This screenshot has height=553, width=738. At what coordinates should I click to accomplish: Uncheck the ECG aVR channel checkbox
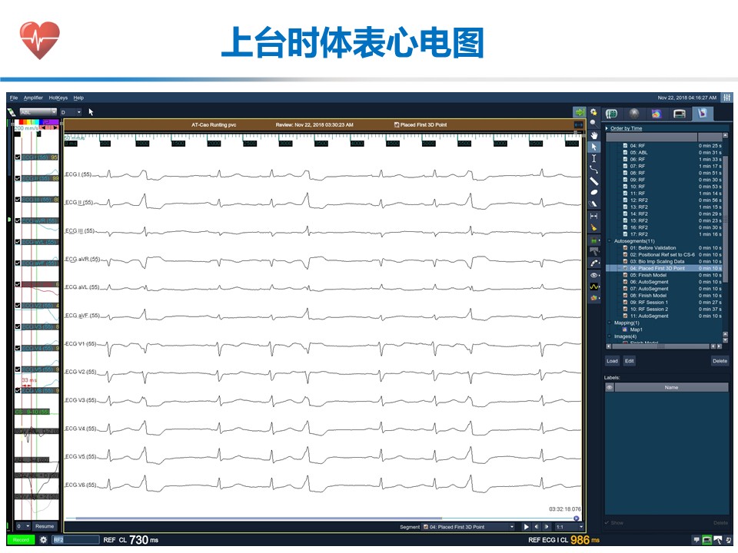tap(18, 220)
